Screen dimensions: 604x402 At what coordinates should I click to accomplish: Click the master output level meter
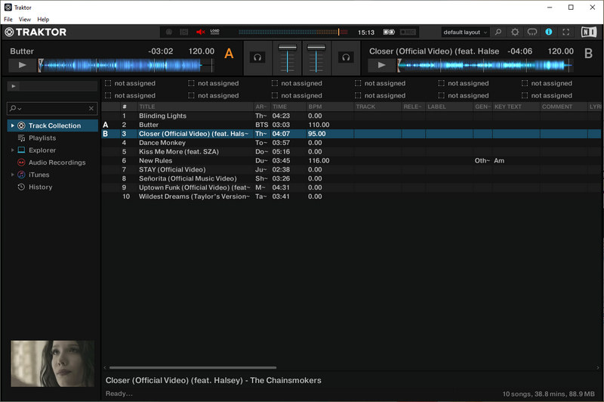point(293,32)
